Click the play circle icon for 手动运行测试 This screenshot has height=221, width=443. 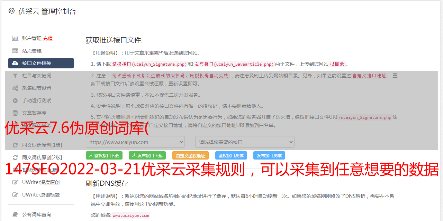pyautogui.click(x=15, y=100)
